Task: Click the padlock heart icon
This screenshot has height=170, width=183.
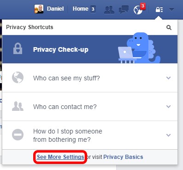Action: [x=18, y=49]
